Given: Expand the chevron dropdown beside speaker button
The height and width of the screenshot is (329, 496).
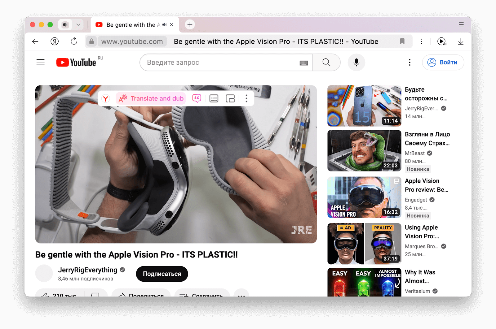Looking at the screenshot, I should [x=78, y=24].
